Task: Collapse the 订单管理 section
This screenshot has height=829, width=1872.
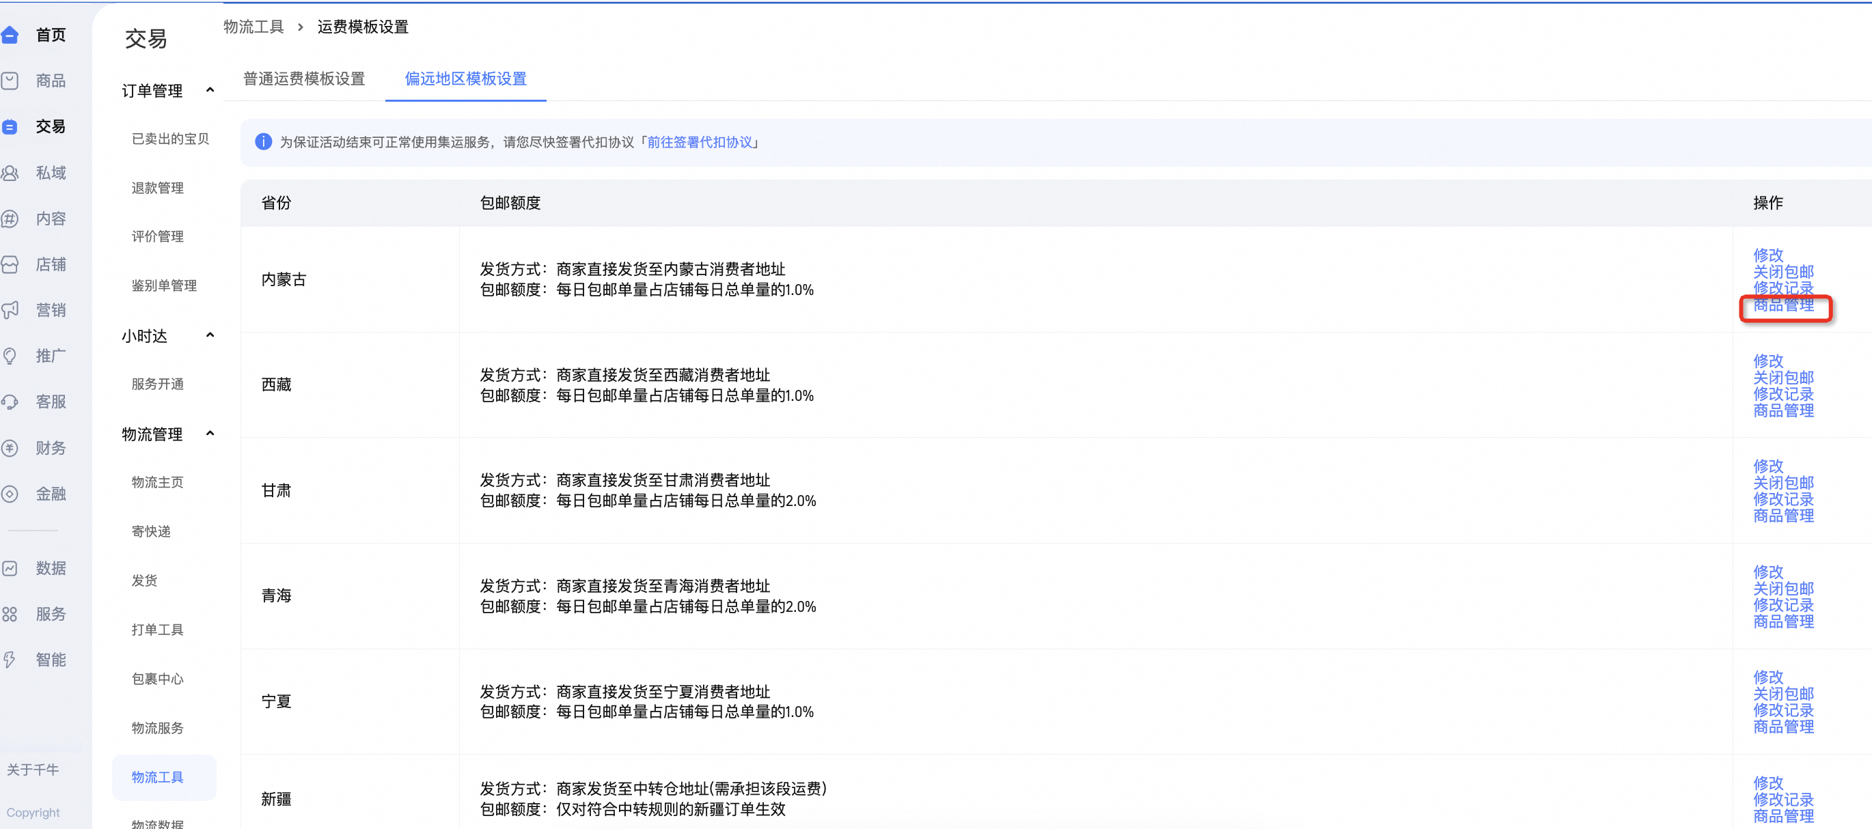Action: 210,90
